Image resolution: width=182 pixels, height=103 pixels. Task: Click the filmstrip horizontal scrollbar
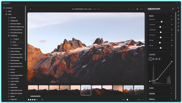pyautogui.click(x=35, y=96)
